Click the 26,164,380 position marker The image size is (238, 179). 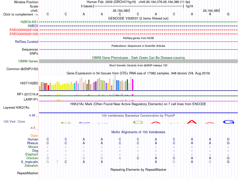[x=121, y=11]
